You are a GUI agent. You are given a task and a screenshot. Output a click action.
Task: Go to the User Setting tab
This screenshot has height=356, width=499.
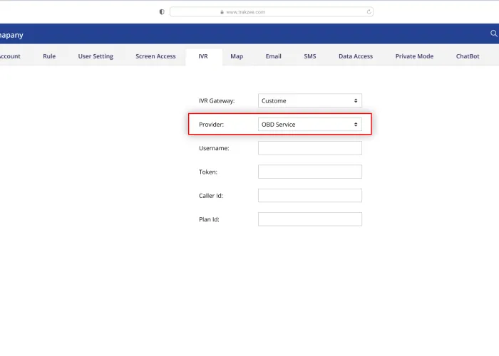[96, 56]
